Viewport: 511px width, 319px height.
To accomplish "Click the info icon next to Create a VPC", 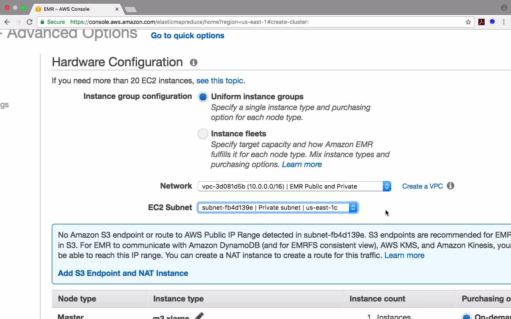I will point(451,186).
